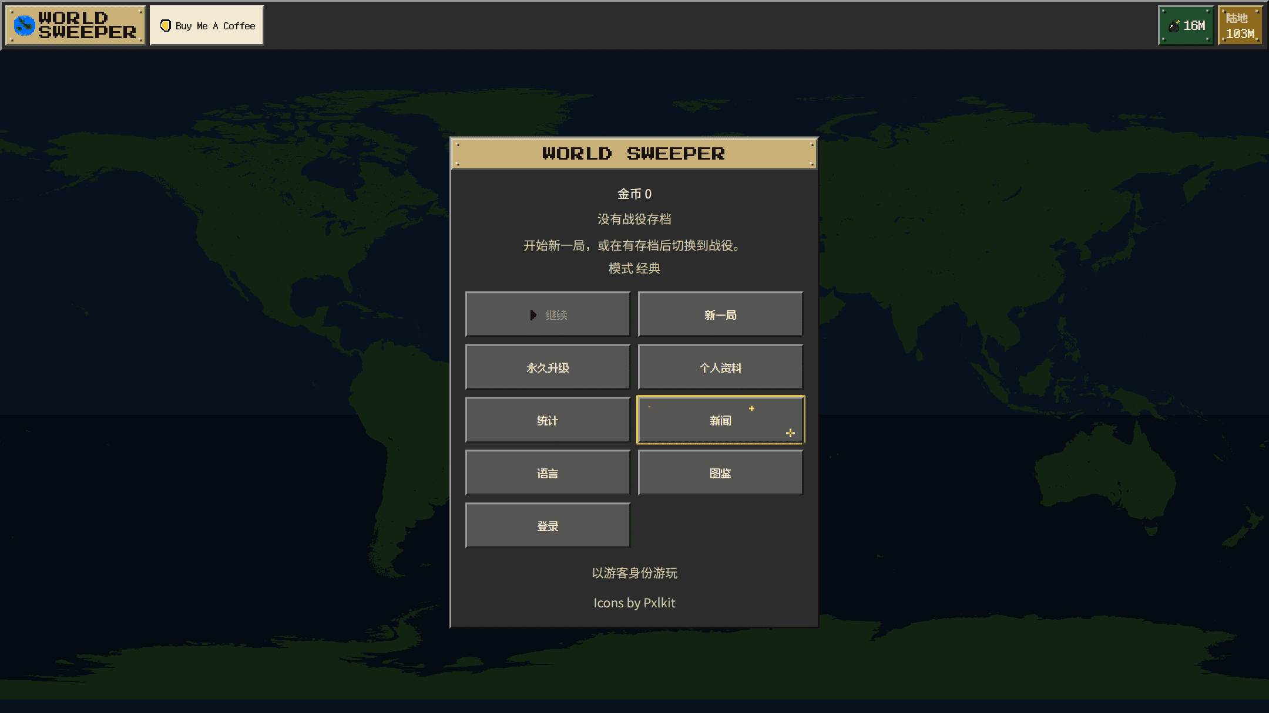The image size is (1269, 713).
Task: Click the 开始新一局 instruction text line
Action: [633, 245]
